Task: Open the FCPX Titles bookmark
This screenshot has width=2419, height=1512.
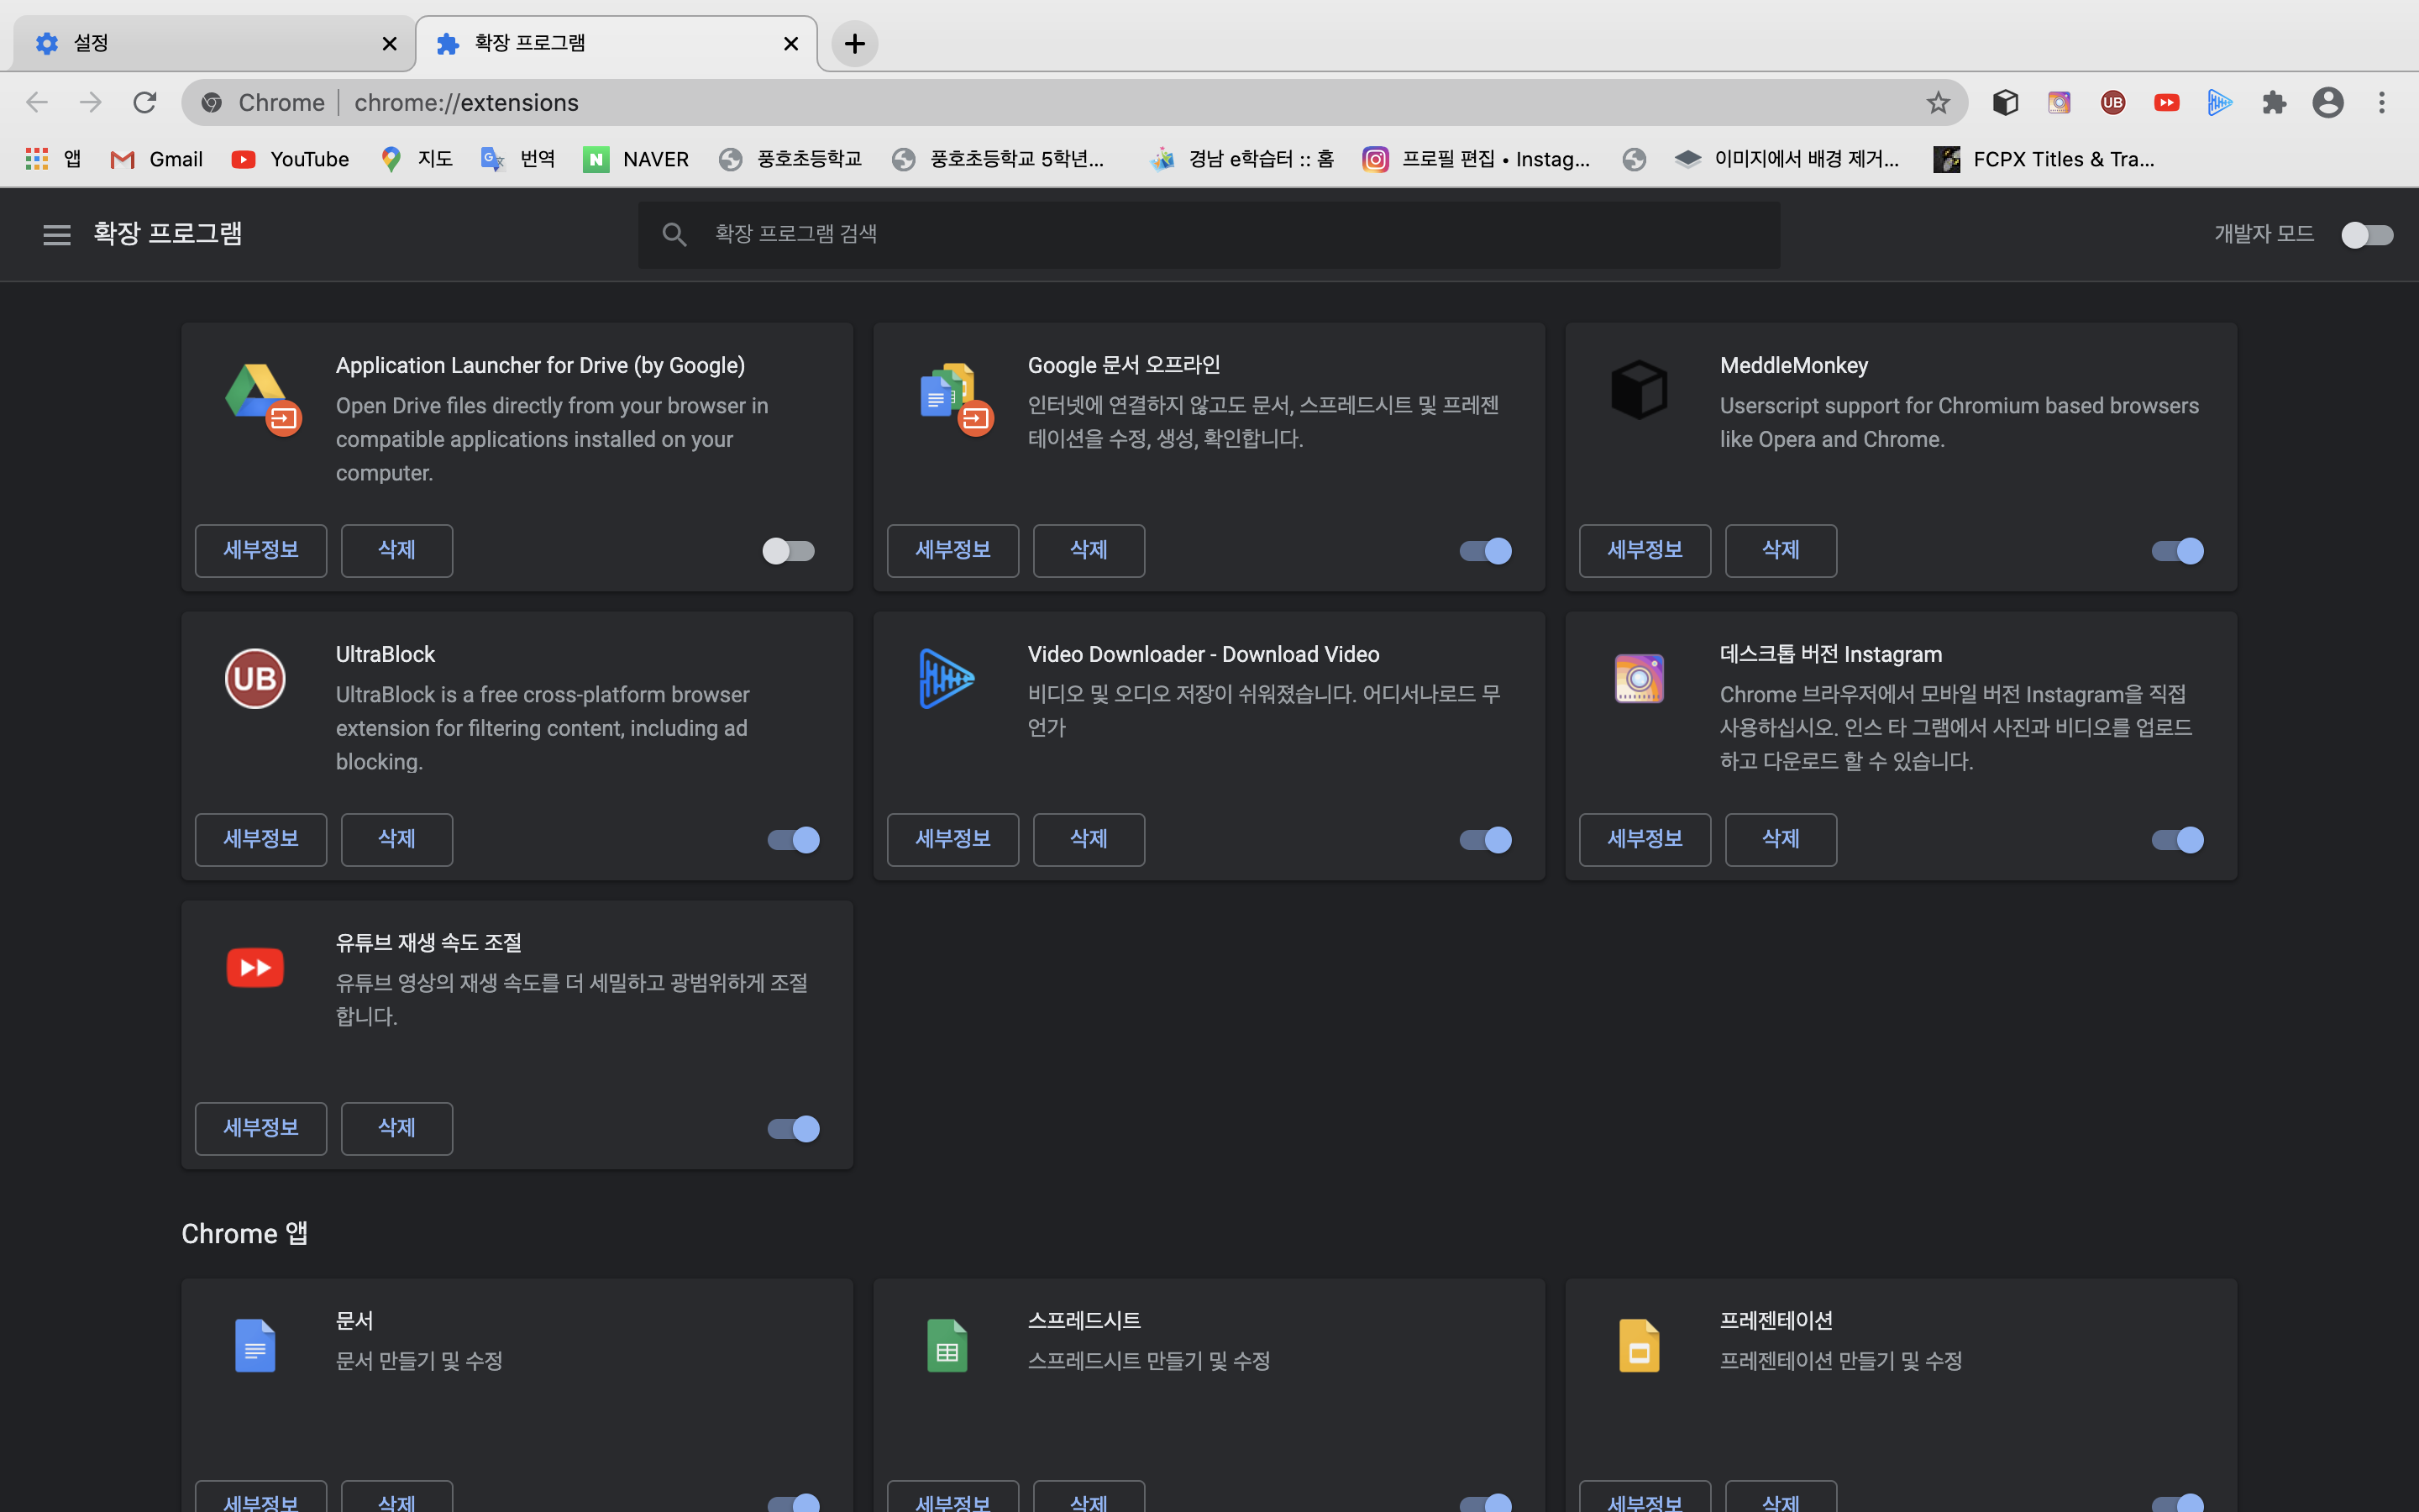Action: tap(2044, 159)
